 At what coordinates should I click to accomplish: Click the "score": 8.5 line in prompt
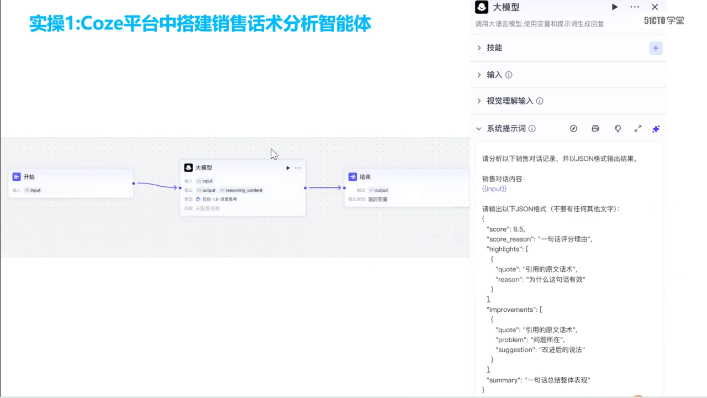pos(505,229)
